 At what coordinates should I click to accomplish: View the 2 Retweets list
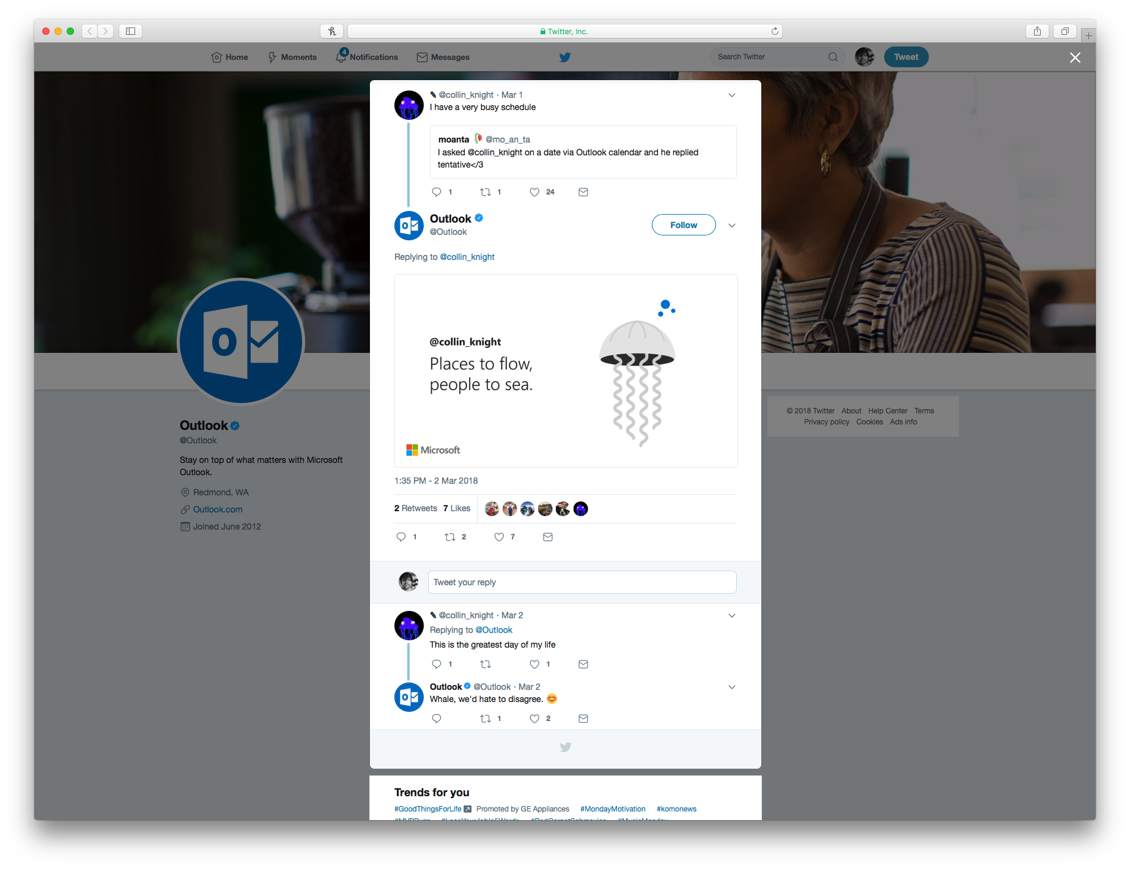click(416, 508)
